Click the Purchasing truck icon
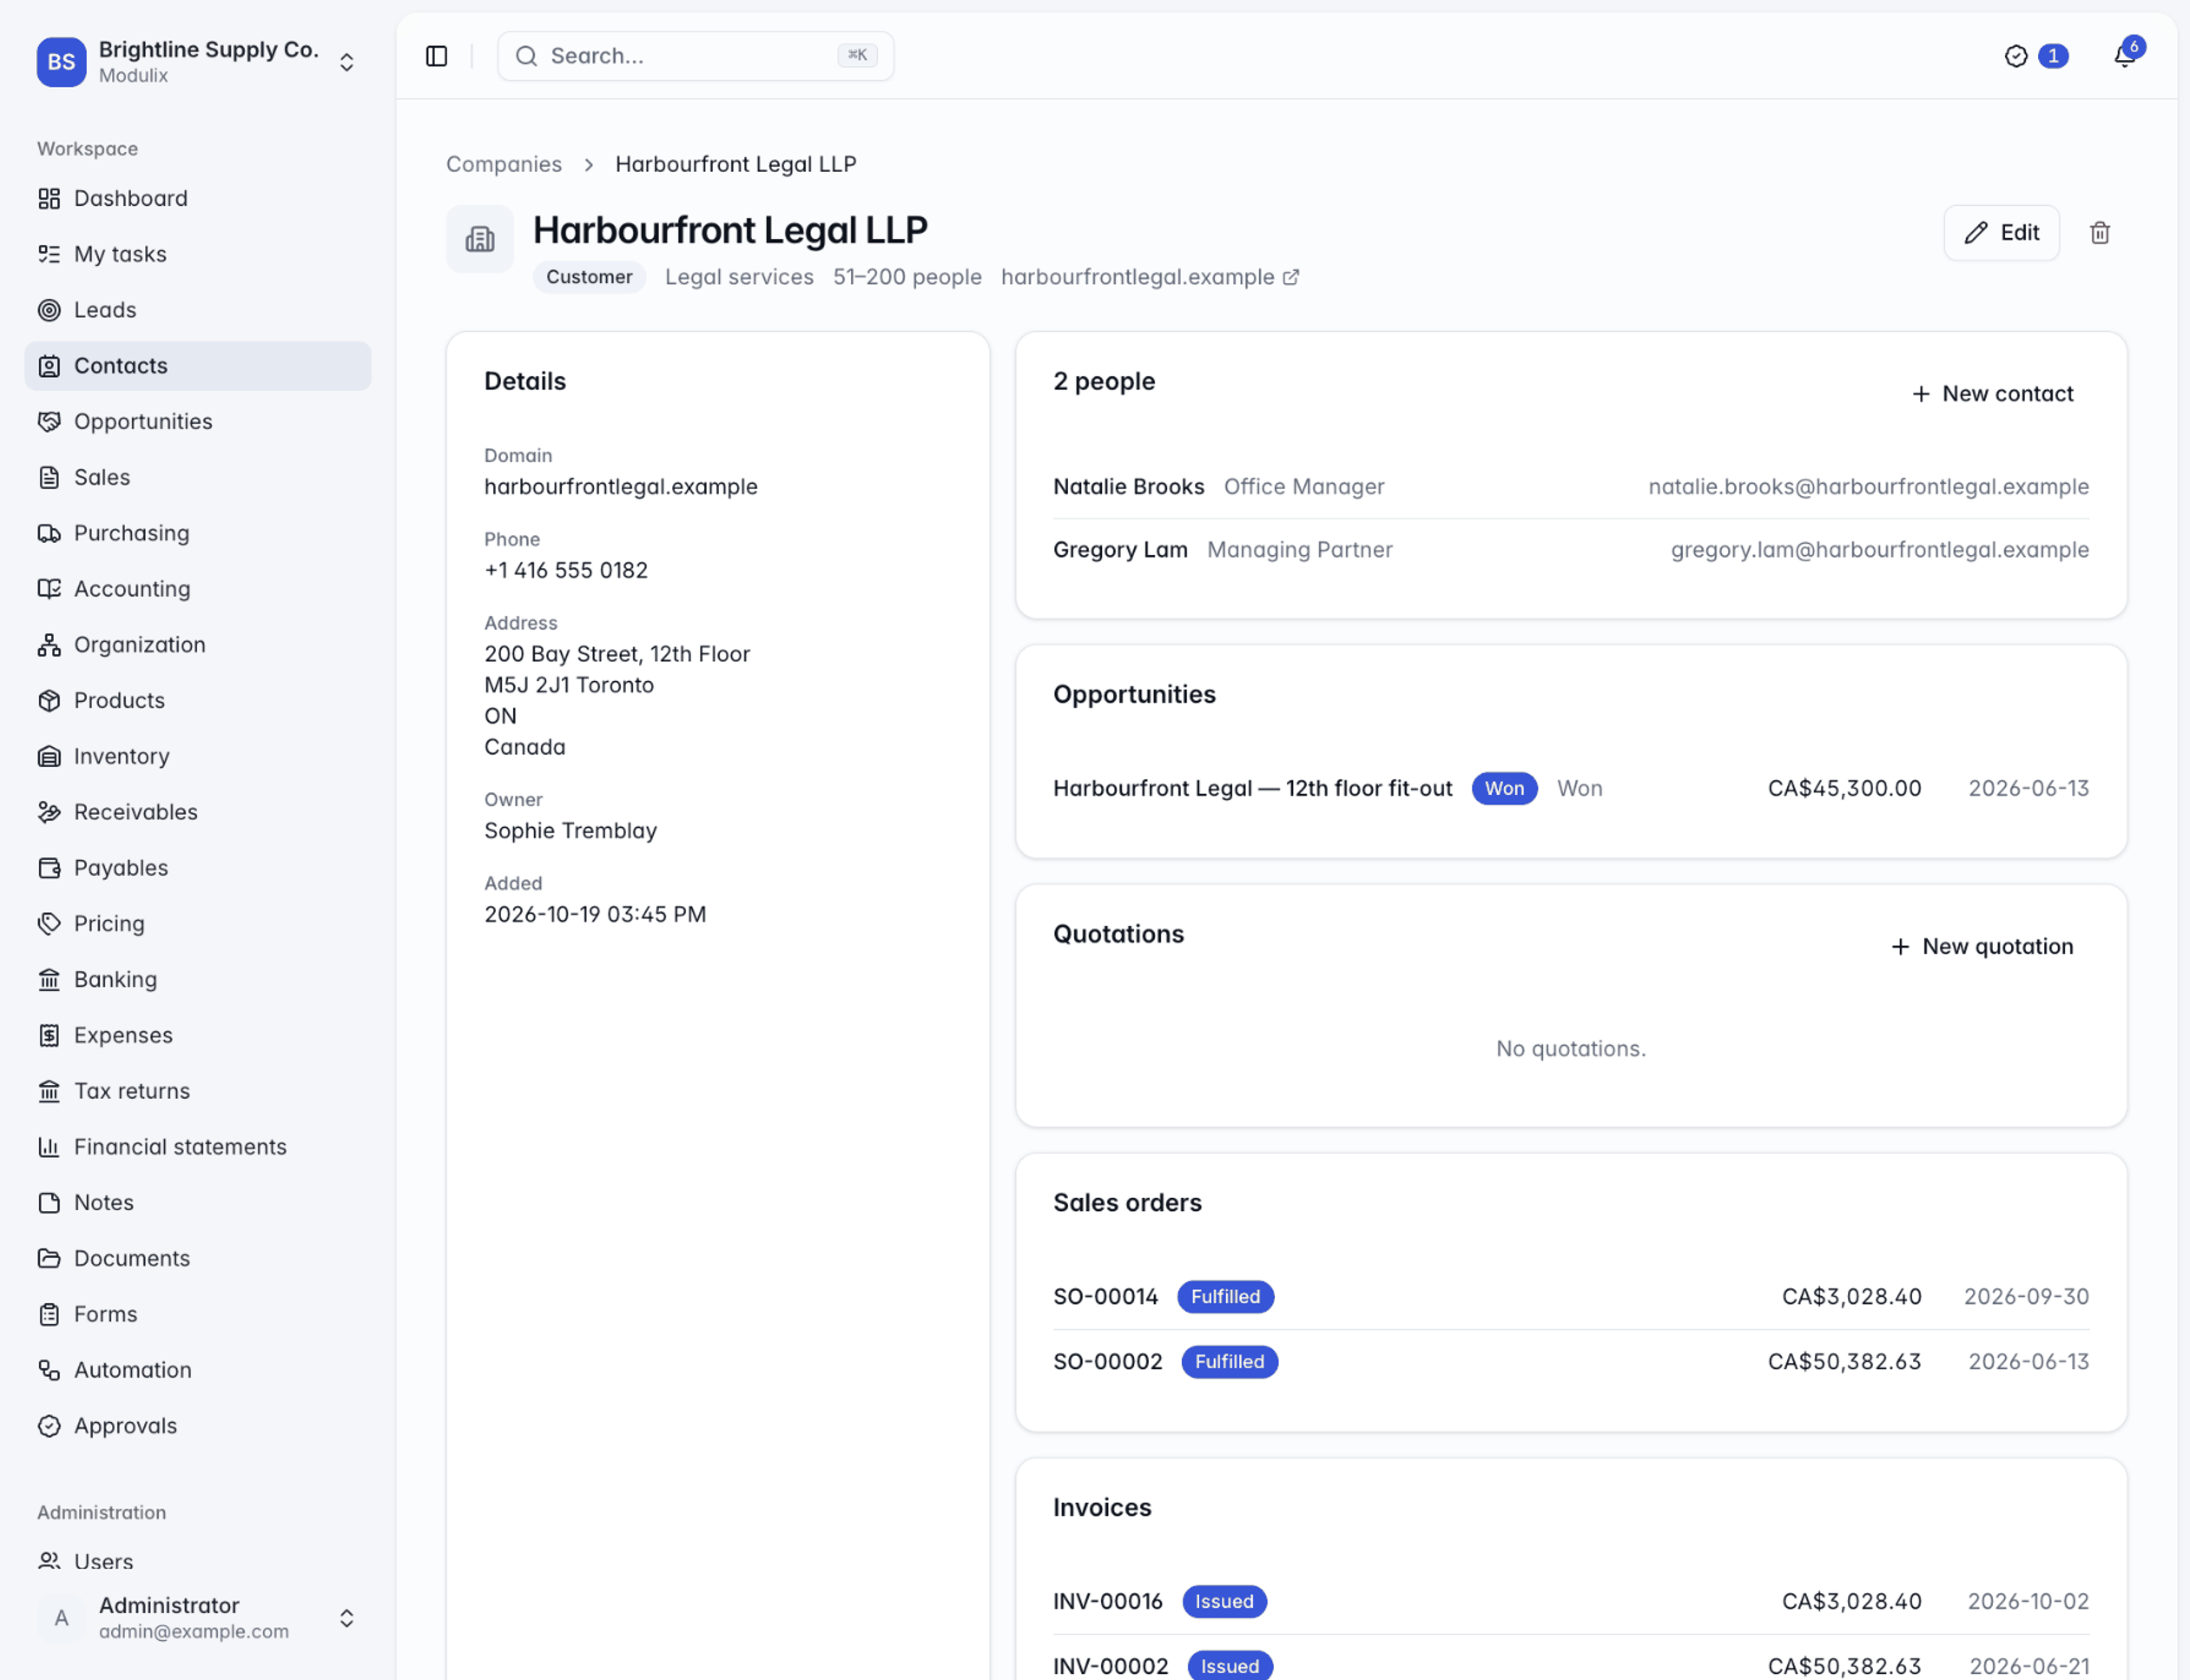The width and height of the screenshot is (2190, 1680). (x=49, y=533)
